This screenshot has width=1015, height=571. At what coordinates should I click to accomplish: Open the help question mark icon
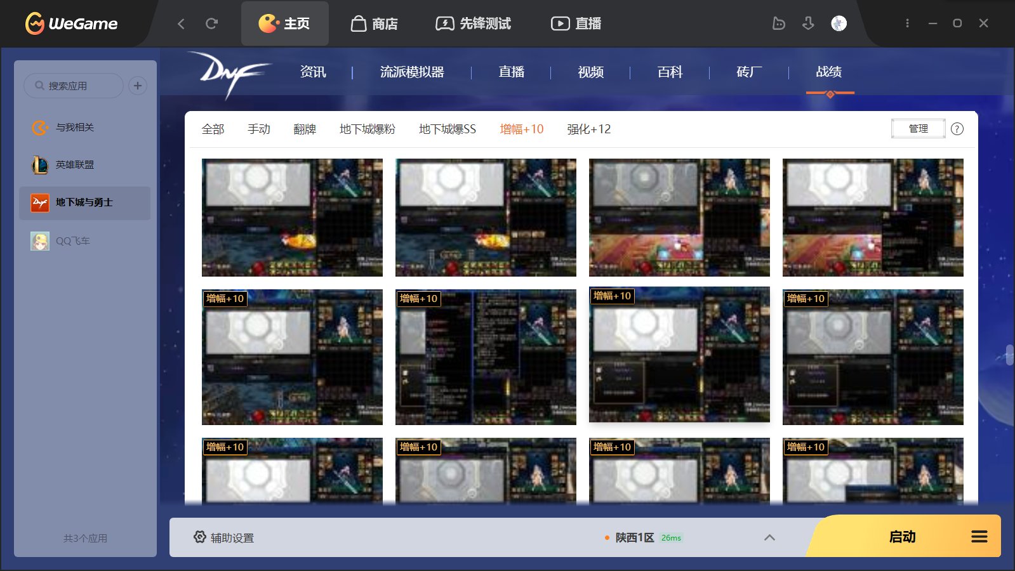point(957,129)
